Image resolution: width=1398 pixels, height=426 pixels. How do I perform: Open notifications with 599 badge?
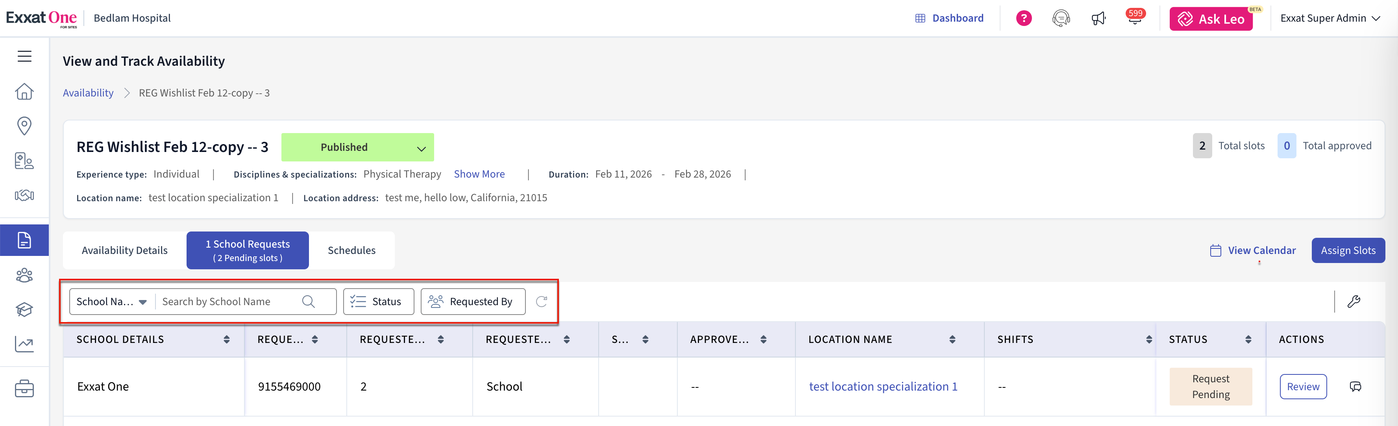point(1135,19)
